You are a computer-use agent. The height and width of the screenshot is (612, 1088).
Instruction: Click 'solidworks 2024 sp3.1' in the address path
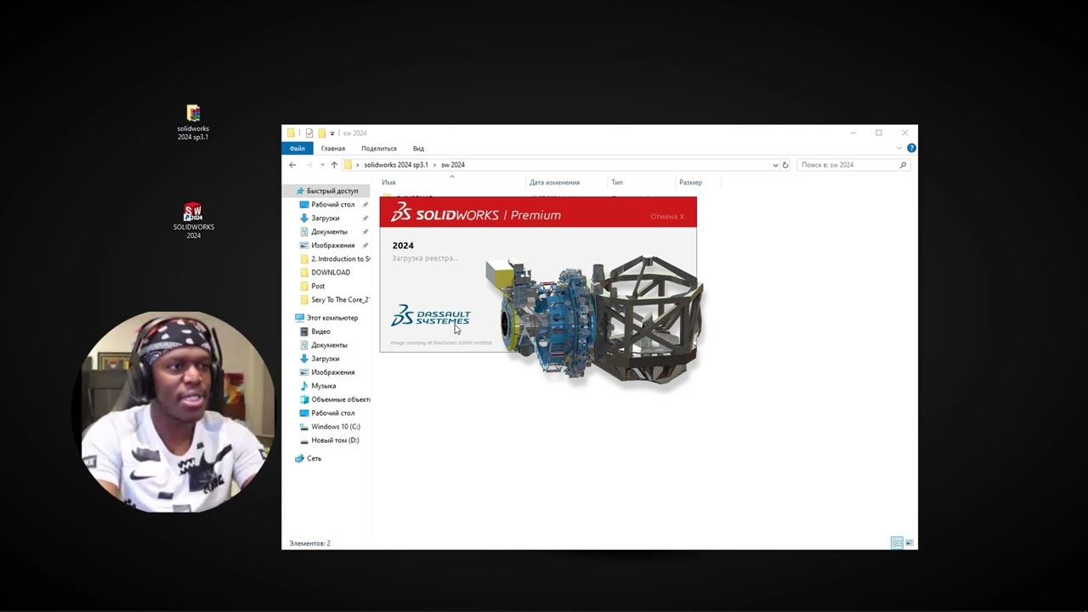point(396,165)
